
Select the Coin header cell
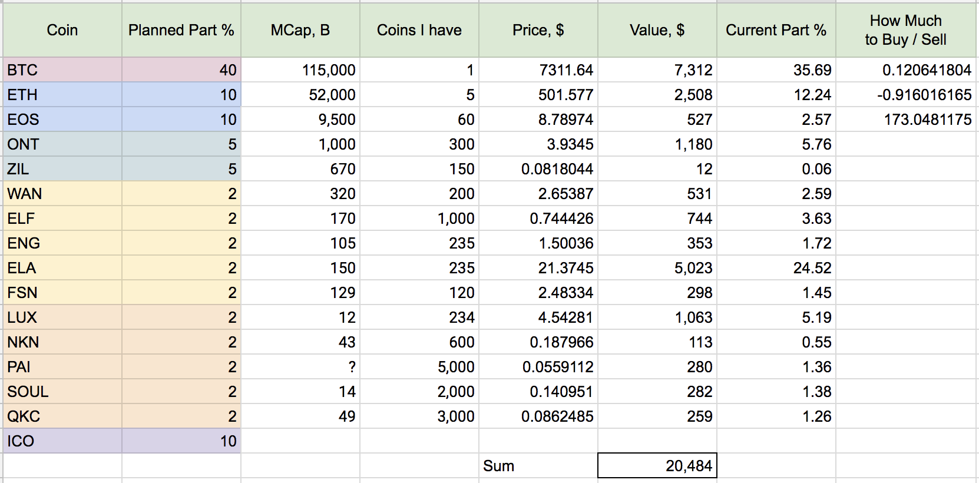tap(62, 30)
